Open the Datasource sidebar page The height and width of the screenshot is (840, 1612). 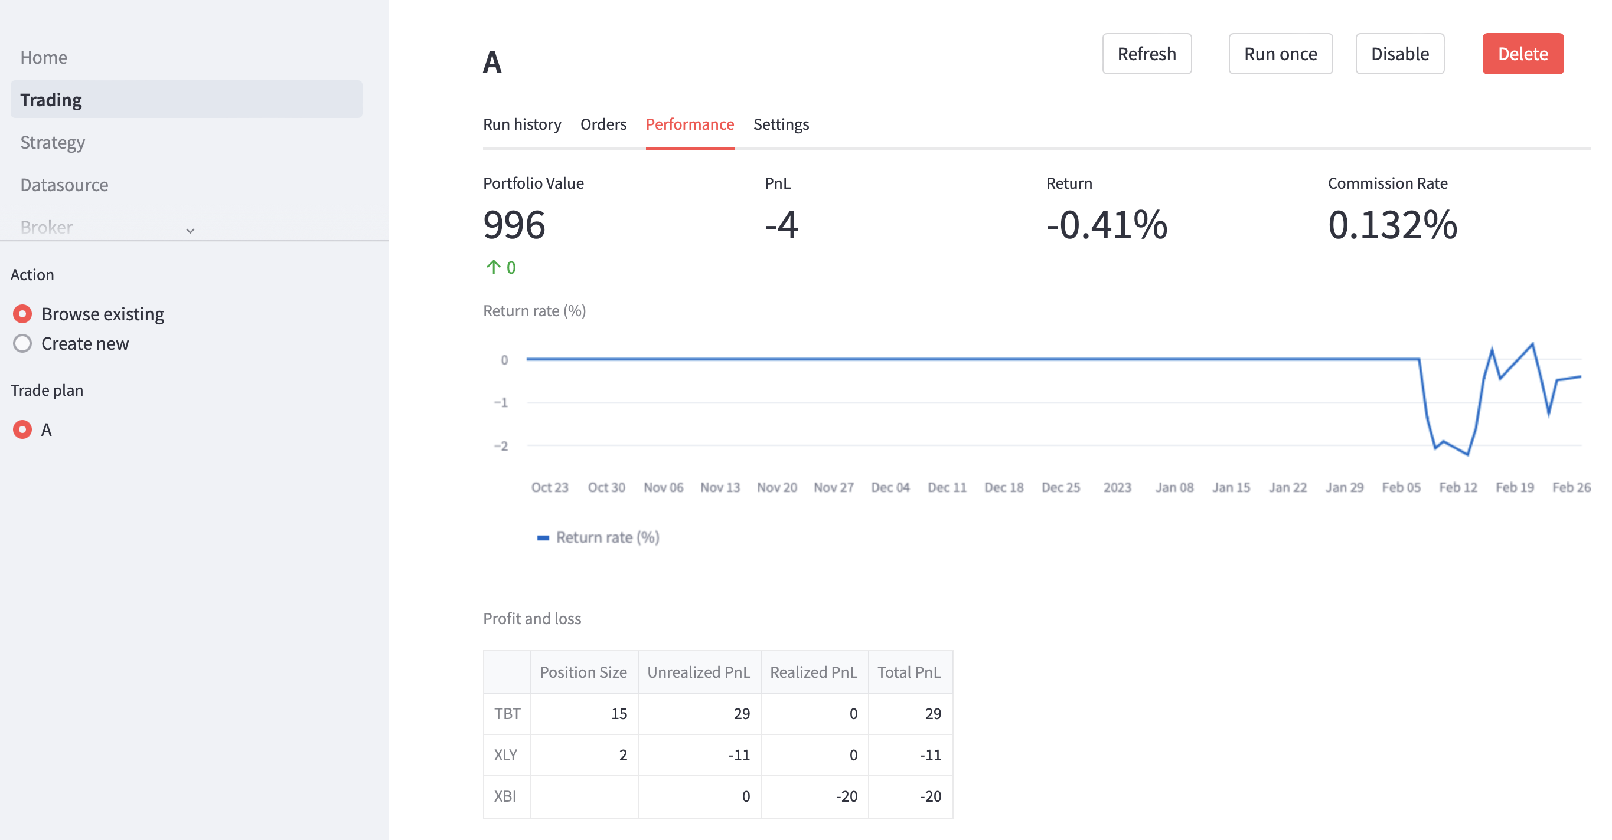click(x=64, y=185)
